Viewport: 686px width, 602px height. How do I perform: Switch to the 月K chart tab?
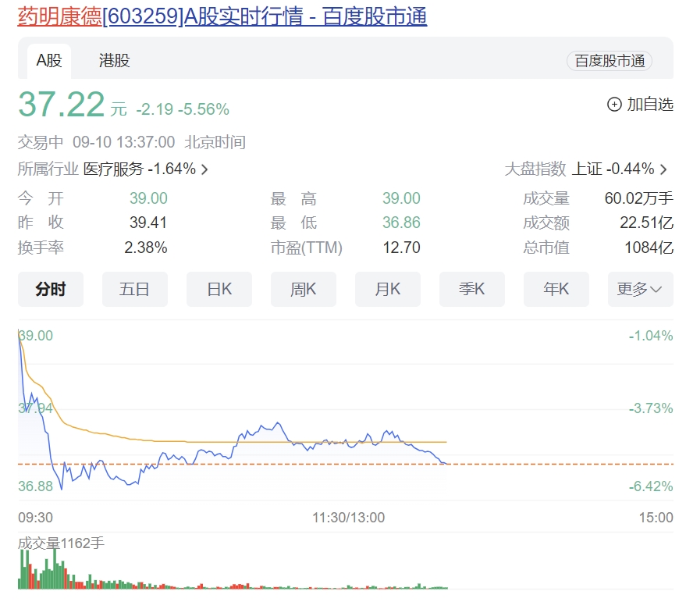(388, 289)
